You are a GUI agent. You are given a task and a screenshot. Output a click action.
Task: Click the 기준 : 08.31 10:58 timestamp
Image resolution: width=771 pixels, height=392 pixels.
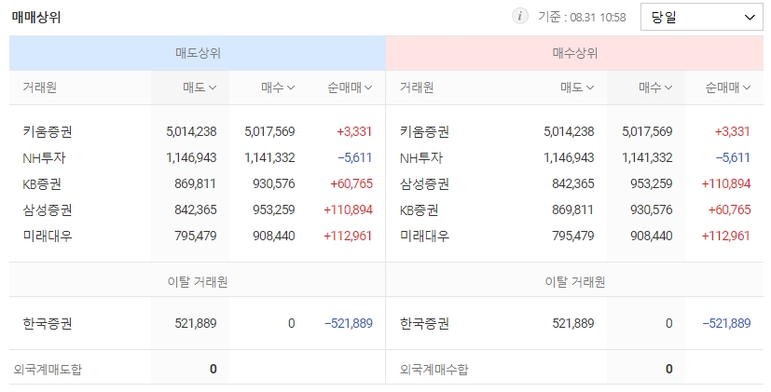click(582, 17)
